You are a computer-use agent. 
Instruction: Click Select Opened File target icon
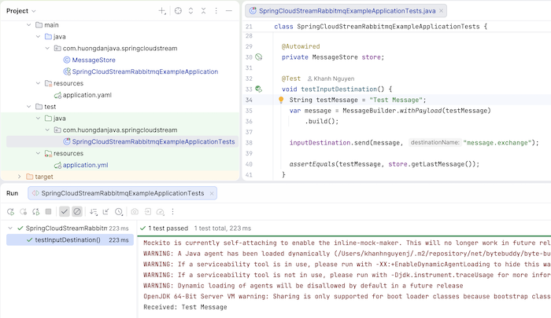(178, 11)
